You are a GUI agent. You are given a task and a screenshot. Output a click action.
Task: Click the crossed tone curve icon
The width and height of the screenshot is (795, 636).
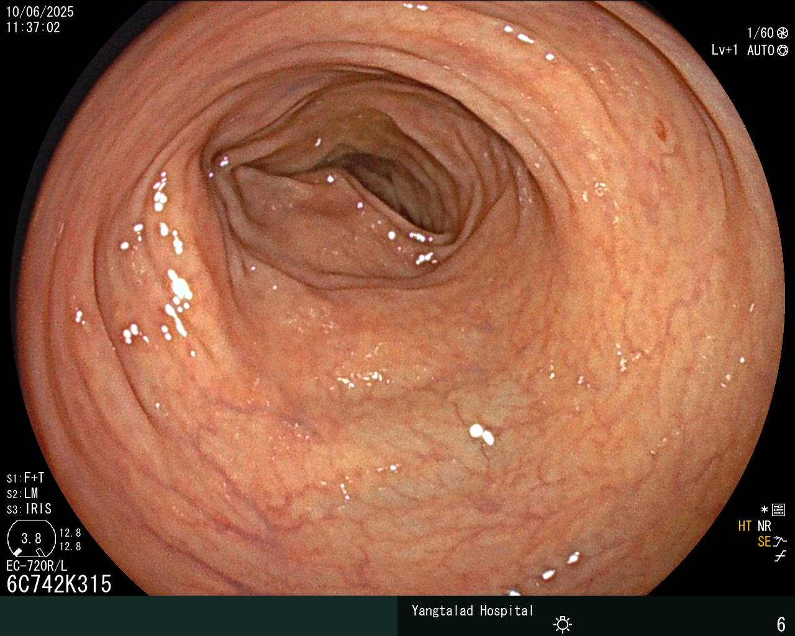tap(780, 556)
